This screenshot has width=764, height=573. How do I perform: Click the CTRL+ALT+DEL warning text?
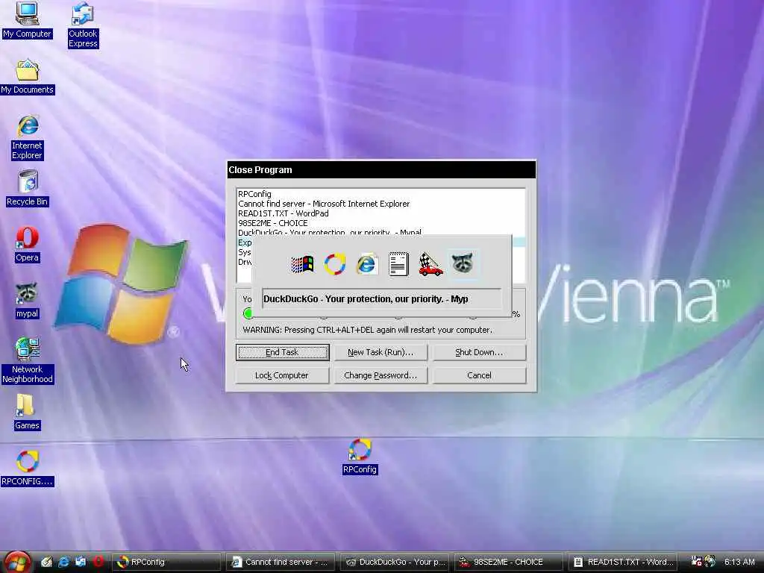[367, 330]
